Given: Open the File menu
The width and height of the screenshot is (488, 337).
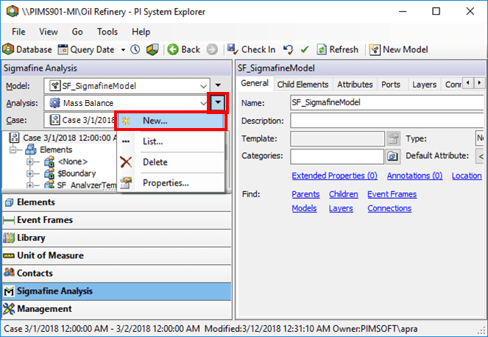Looking at the screenshot, I should (18, 32).
